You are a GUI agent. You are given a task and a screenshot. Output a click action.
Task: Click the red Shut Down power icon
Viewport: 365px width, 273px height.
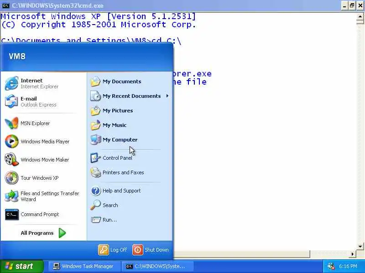tap(138, 250)
